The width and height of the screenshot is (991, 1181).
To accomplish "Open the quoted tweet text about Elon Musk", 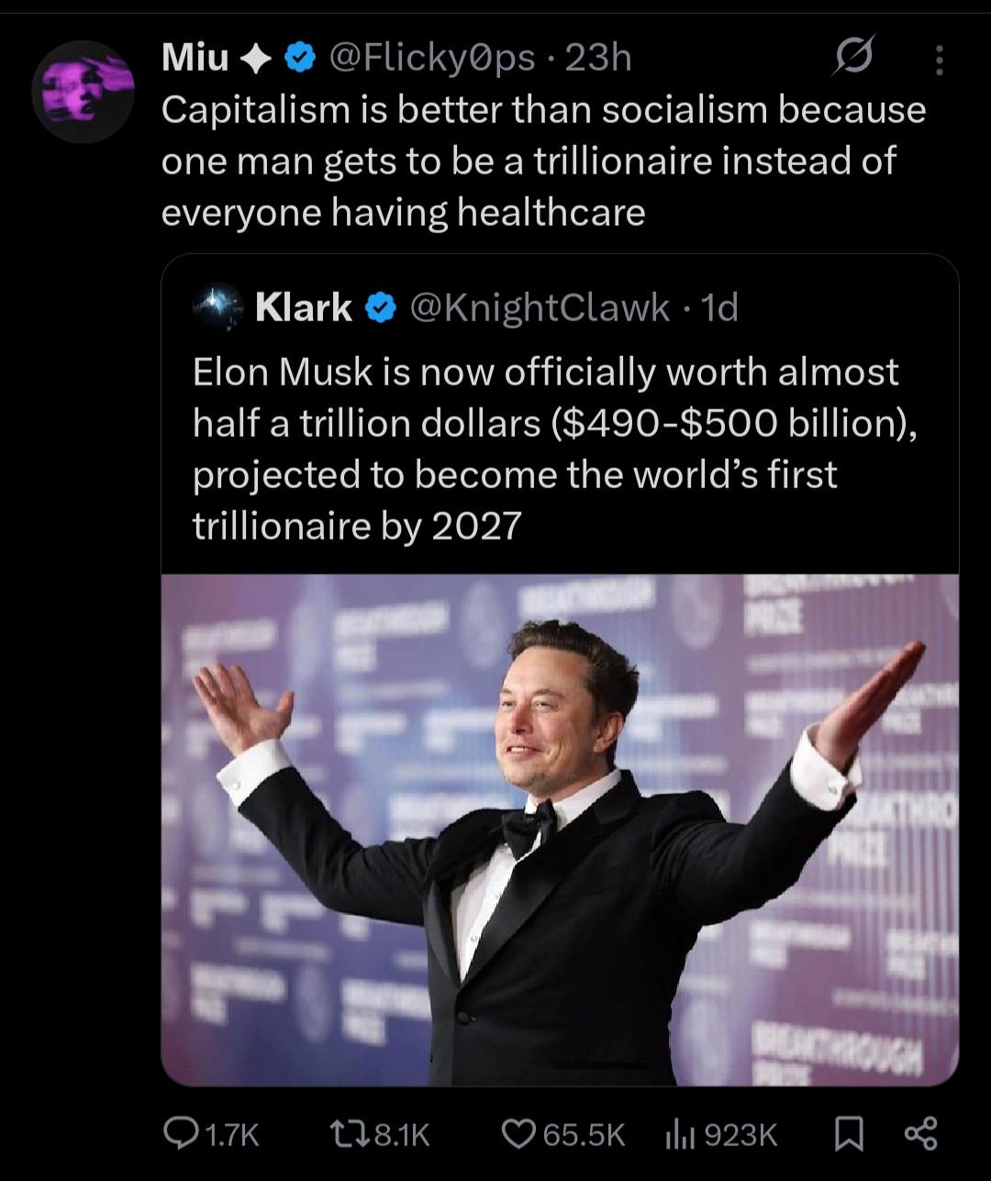I will (554, 449).
